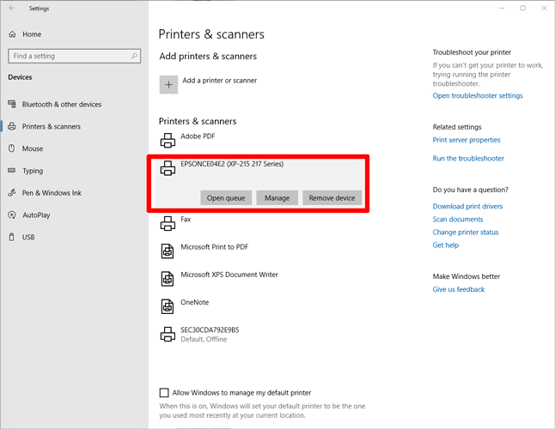
Task: Select 'Microsoft XPS Document Writer' name
Action: point(229,275)
